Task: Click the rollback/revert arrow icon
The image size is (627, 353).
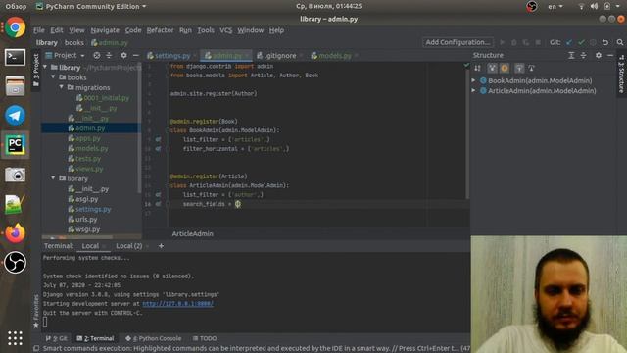Action: coord(605,42)
